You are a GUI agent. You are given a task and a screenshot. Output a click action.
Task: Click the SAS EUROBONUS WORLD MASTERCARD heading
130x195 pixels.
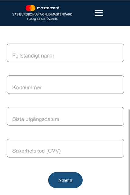click(42, 14)
